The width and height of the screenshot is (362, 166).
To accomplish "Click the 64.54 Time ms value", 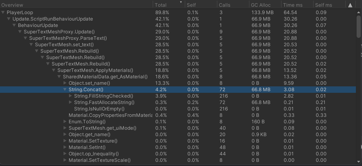I will pos(290,13).
